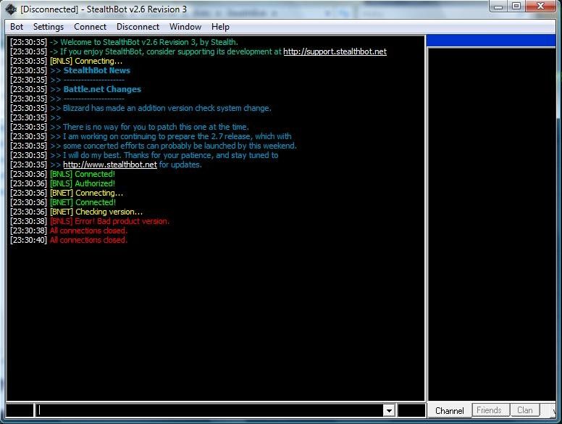
Task: Click the Disconnect menu item
Action: pos(138,27)
